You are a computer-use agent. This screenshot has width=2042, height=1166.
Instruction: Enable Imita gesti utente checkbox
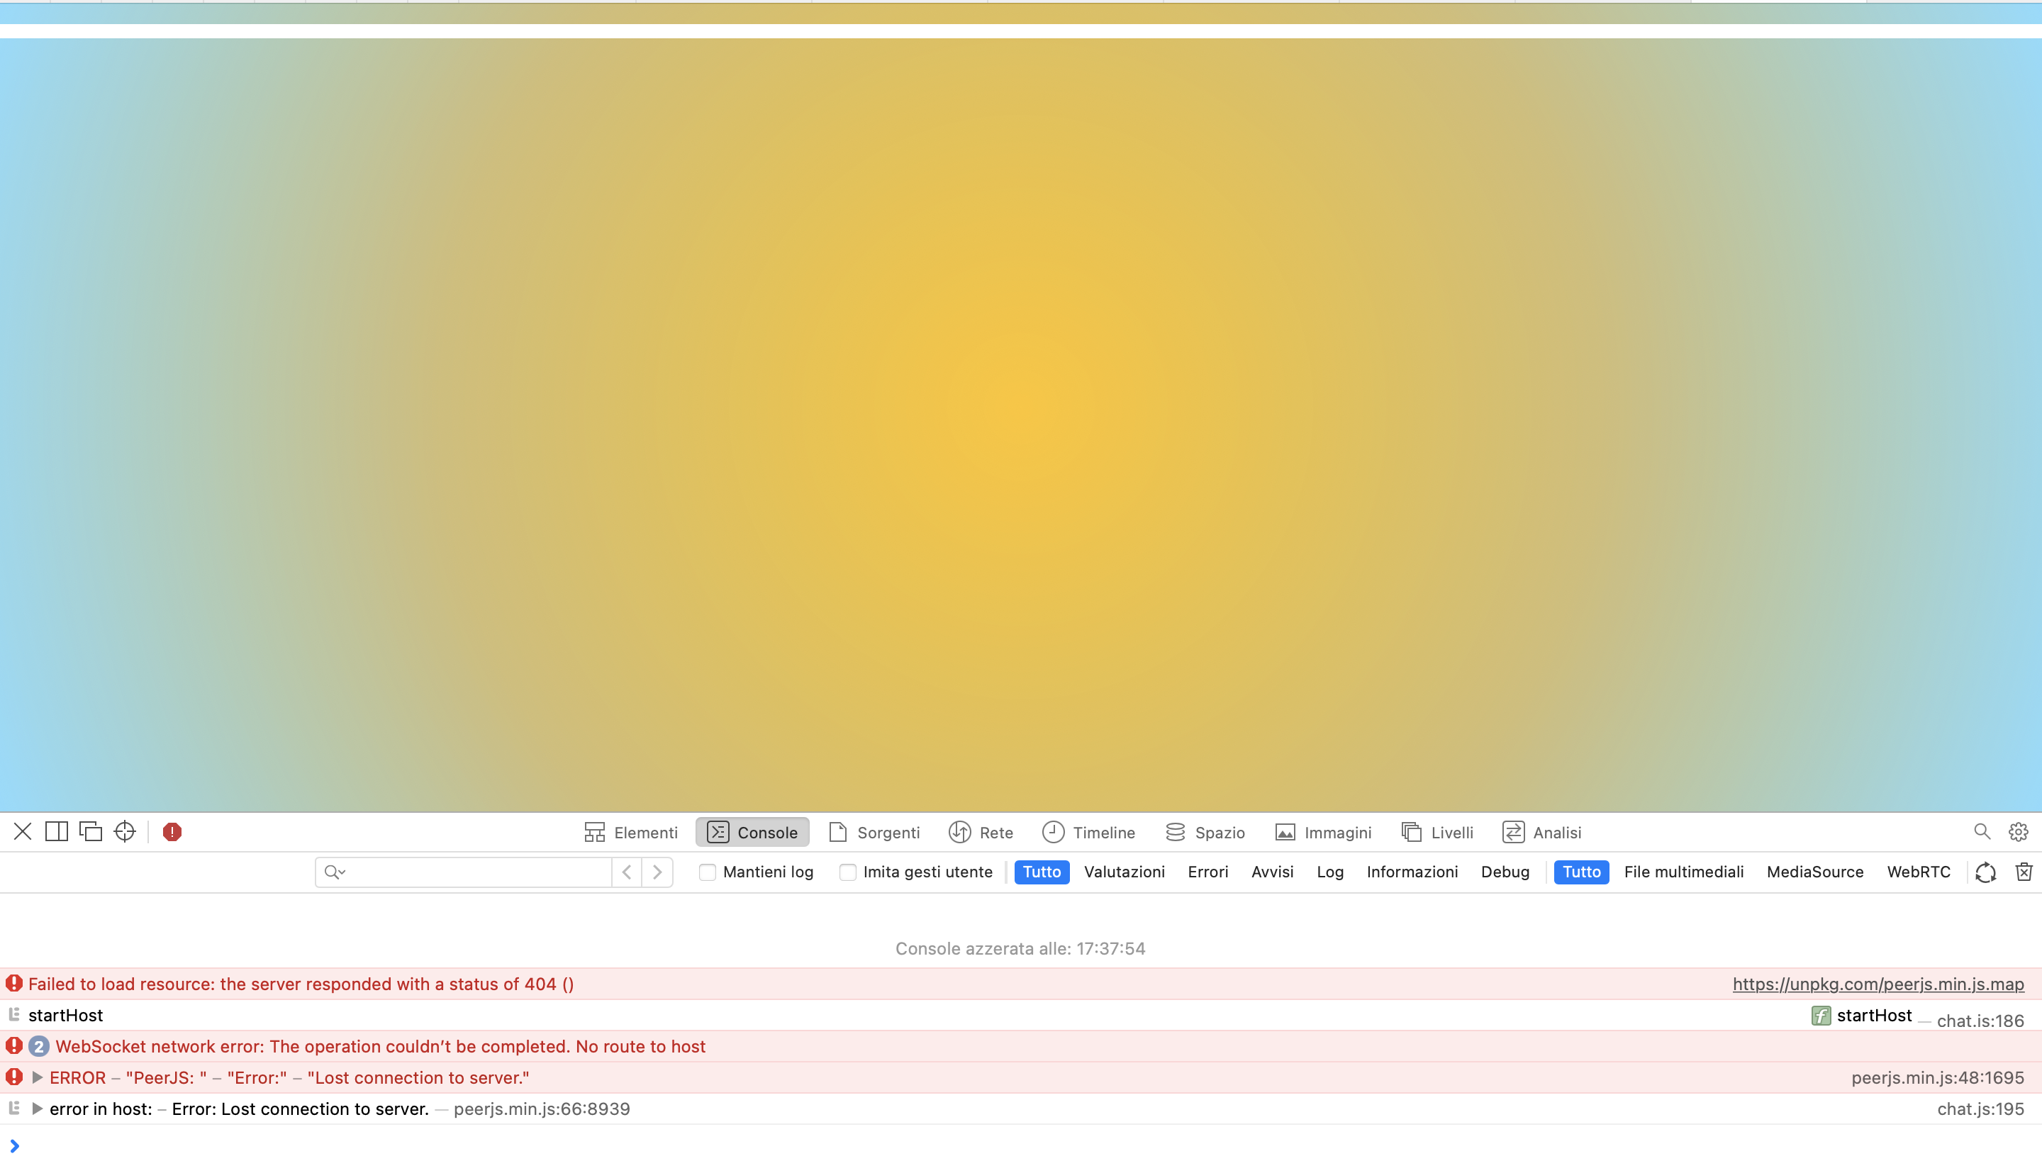click(x=848, y=872)
